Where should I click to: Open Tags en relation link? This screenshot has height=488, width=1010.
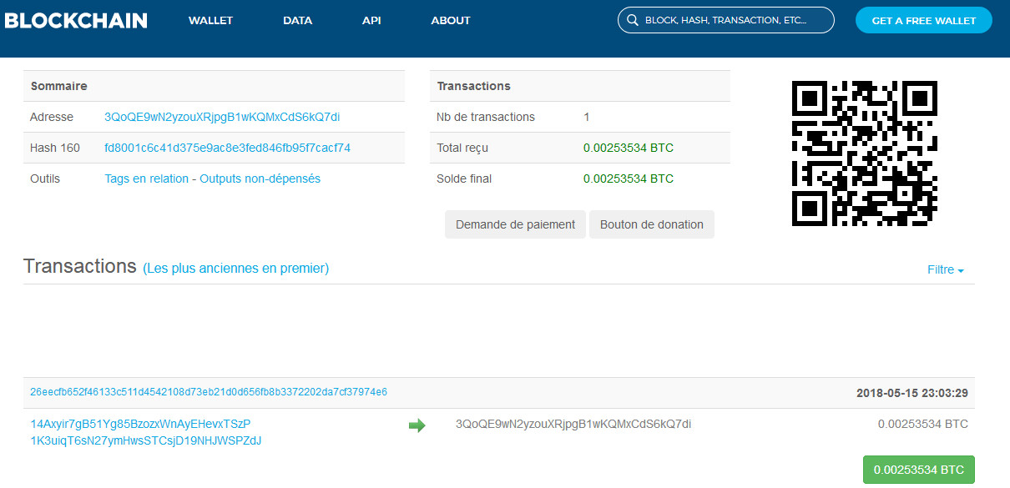point(146,179)
